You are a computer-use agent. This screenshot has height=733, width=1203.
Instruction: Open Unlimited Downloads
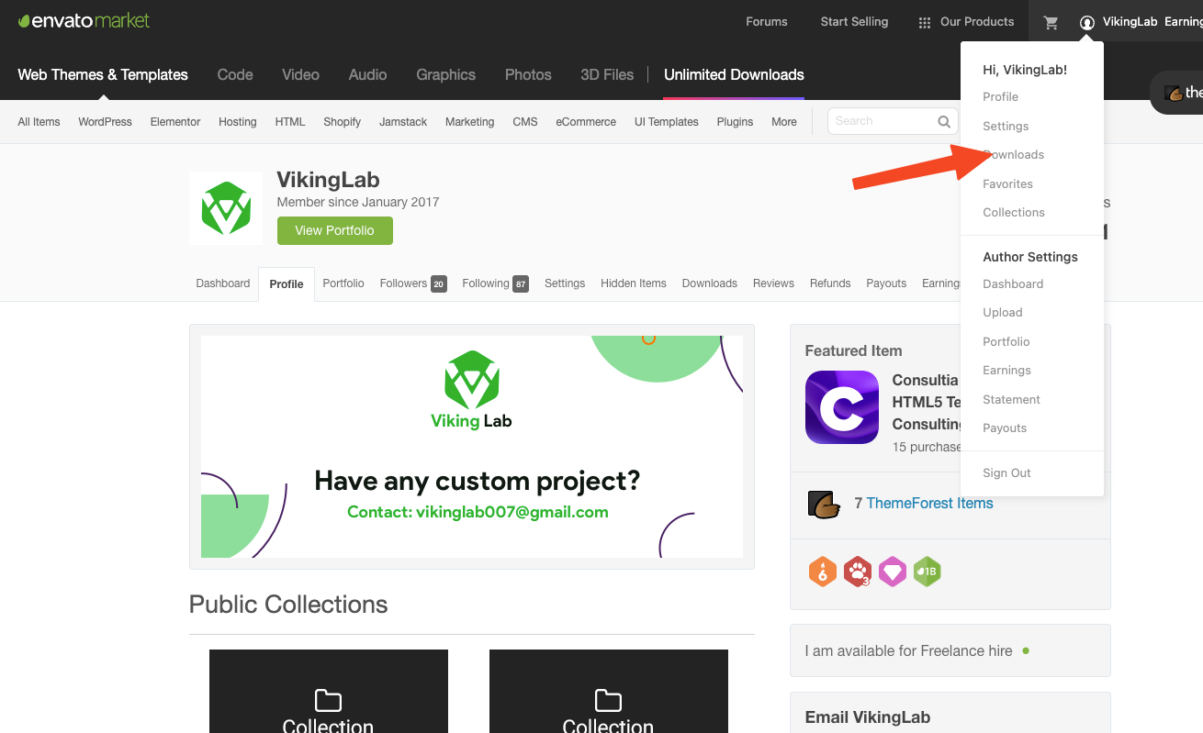point(734,75)
